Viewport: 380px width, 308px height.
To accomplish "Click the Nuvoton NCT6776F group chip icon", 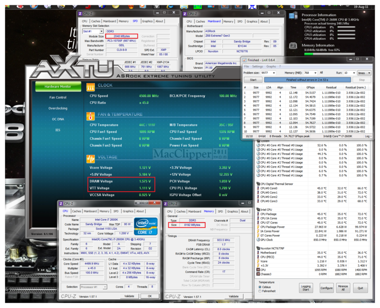I will [258, 248].
